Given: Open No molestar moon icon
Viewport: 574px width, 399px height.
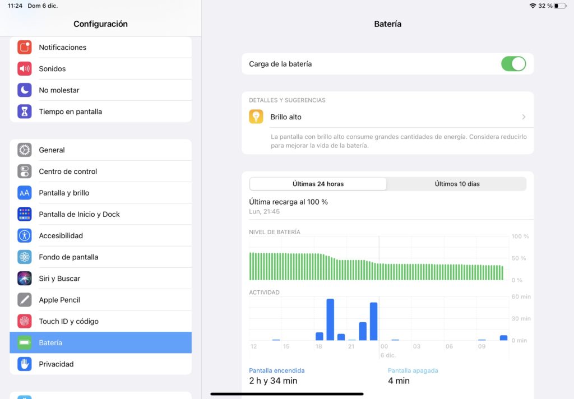Looking at the screenshot, I should tap(25, 90).
